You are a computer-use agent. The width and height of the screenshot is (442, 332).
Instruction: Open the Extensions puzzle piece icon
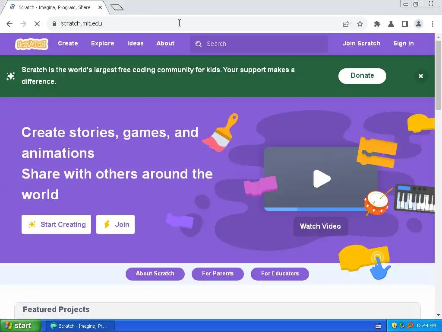(377, 24)
